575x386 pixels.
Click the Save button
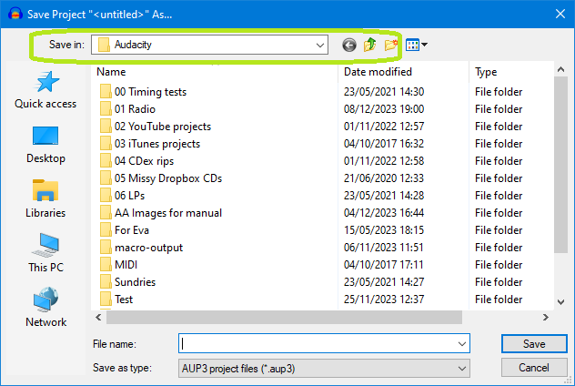[534, 344]
